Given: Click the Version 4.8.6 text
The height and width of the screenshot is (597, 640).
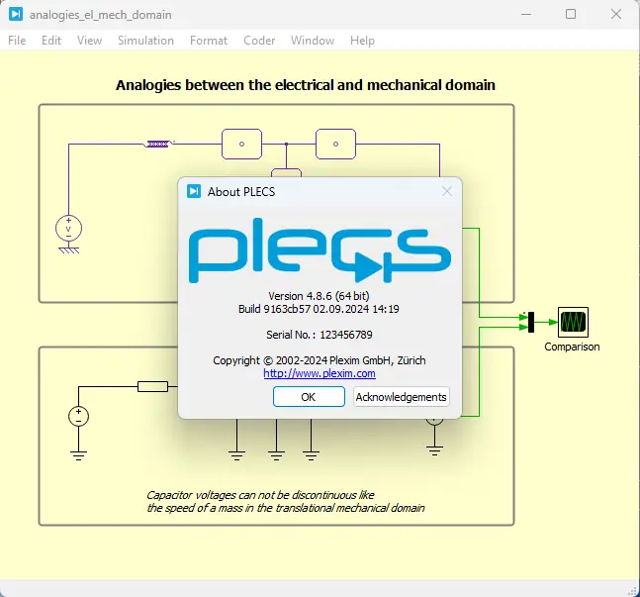Looking at the screenshot, I should click(319, 296).
